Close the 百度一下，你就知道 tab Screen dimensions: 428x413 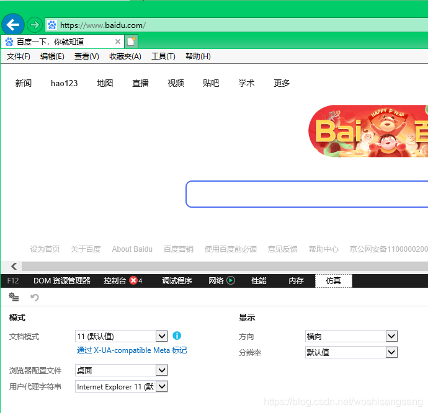(118, 42)
